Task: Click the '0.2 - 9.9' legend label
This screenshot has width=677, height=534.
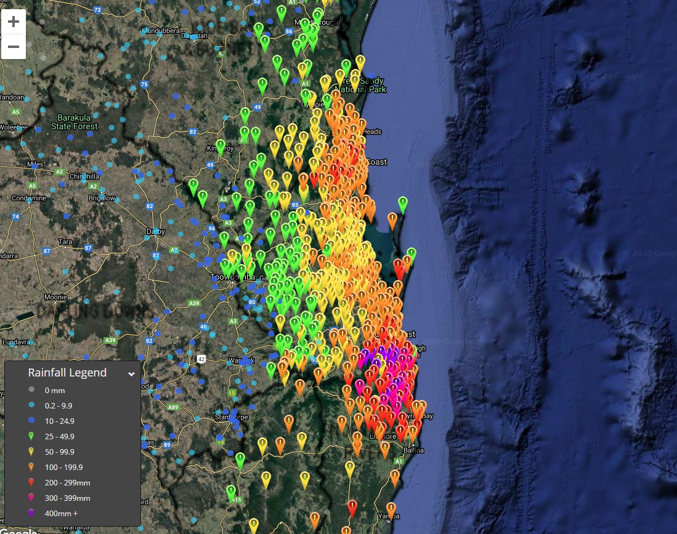Action: coord(59,406)
